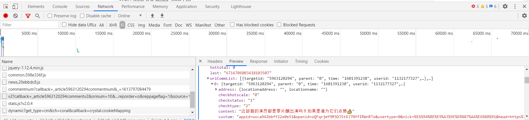This screenshot has width=529, height=120.
Task: Tick the Hide data URLs checkbox
Action: click(x=64, y=25)
